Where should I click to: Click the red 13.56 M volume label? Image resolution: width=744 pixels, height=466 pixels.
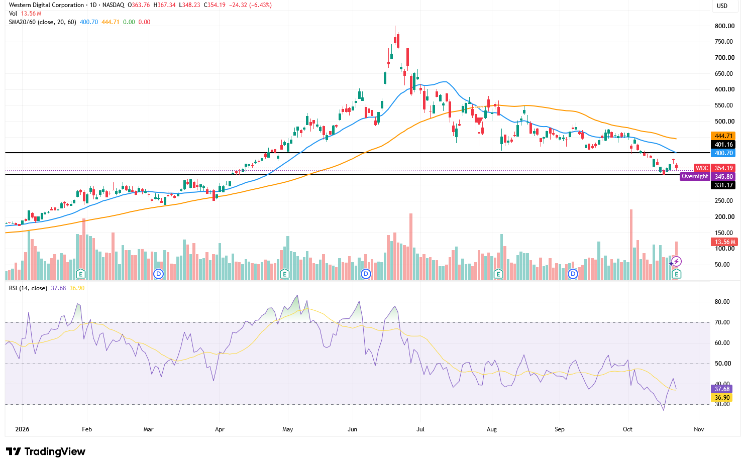point(723,242)
